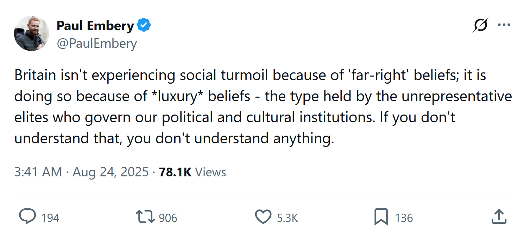This screenshot has height=234, width=524.
Task: Click the Paul Embery display name
Action: (x=95, y=26)
